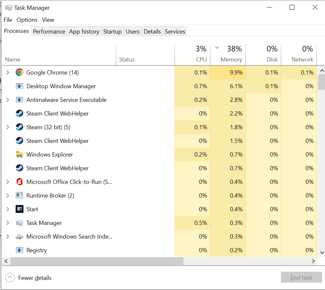Image resolution: width=325 pixels, height=290 pixels.
Task: Click the vertical scrollbar down arrow
Action: click(x=322, y=253)
